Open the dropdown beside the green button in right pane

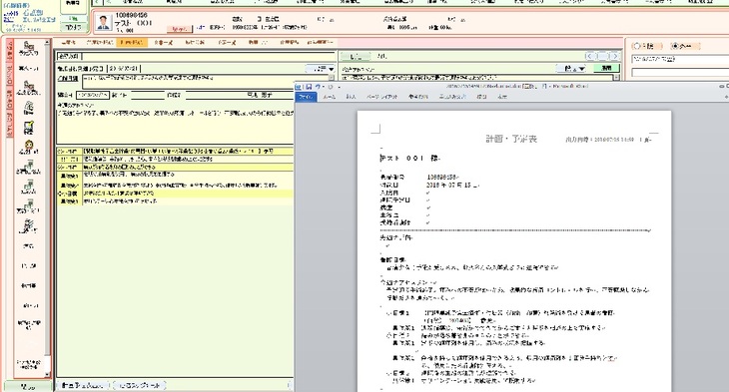point(581,68)
